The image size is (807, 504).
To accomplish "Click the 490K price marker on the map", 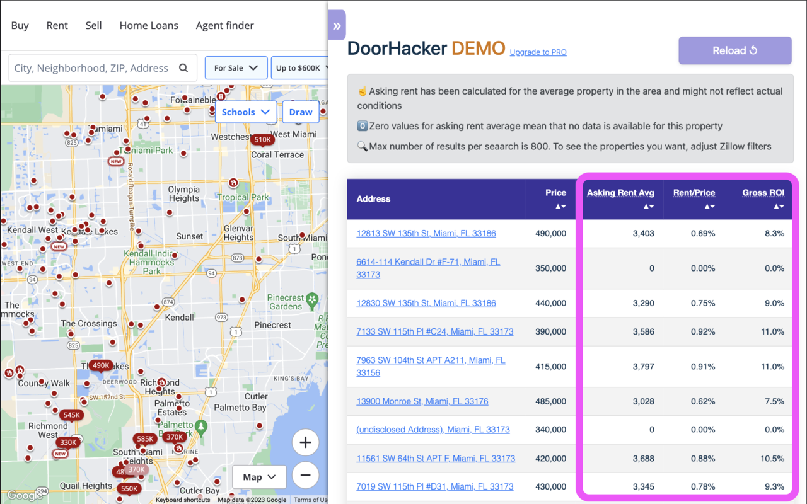I will [101, 365].
